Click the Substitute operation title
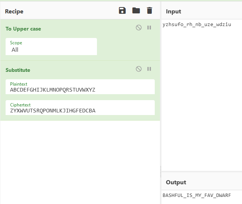The image size is (242, 204). click(x=18, y=70)
